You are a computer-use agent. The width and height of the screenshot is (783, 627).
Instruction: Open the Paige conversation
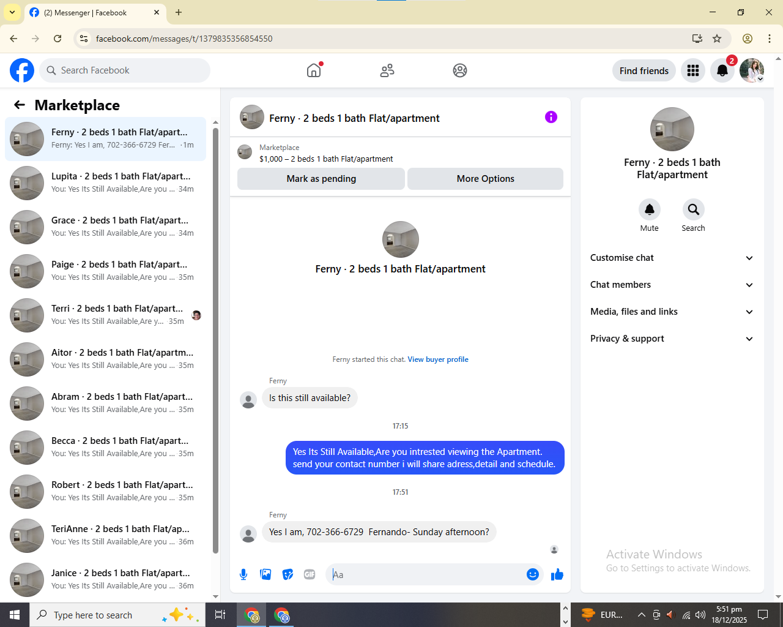click(106, 271)
